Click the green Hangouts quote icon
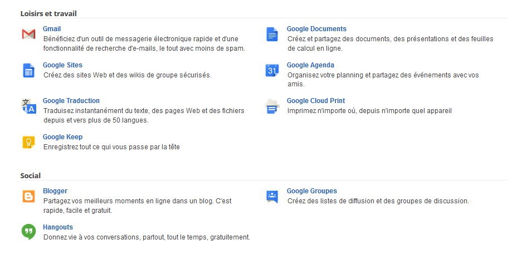The image size is (512, 259). point(29,232)
